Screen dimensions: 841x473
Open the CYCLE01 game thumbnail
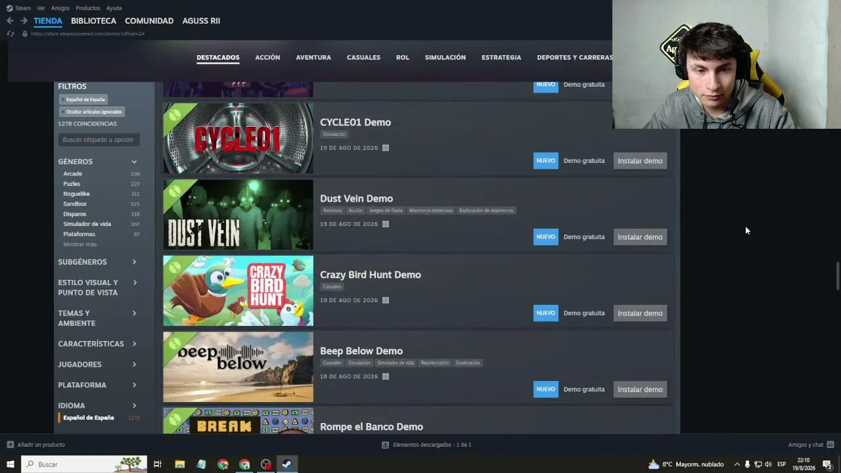click(238, 138)
